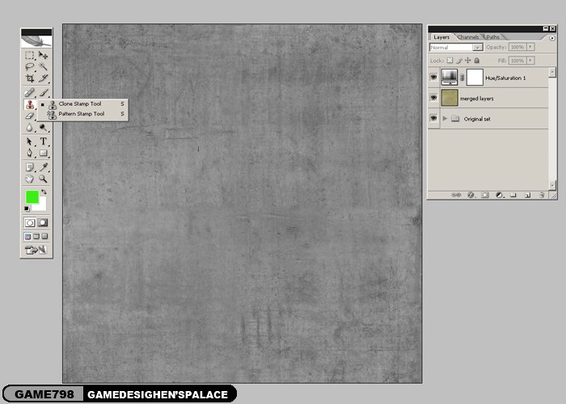The image size is (566, 404).
Task: Hide the Hue/Saturation 1 layer
Action: (433, 77)
